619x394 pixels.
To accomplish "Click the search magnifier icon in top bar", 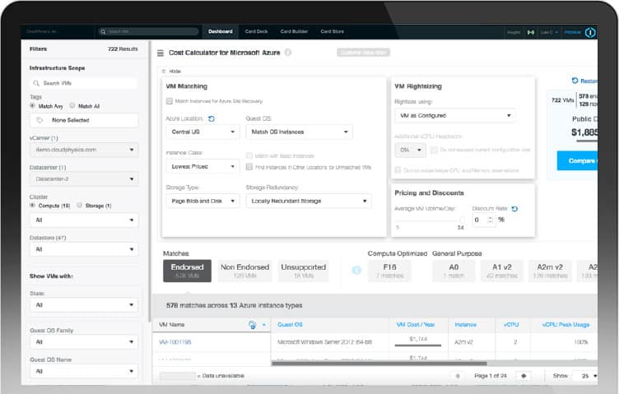I will (x=103, y=31).
